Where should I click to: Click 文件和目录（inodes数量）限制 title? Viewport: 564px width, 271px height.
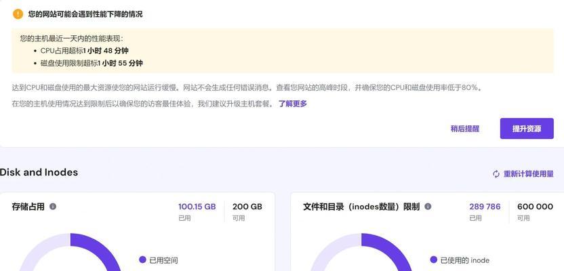coord(361,207)
